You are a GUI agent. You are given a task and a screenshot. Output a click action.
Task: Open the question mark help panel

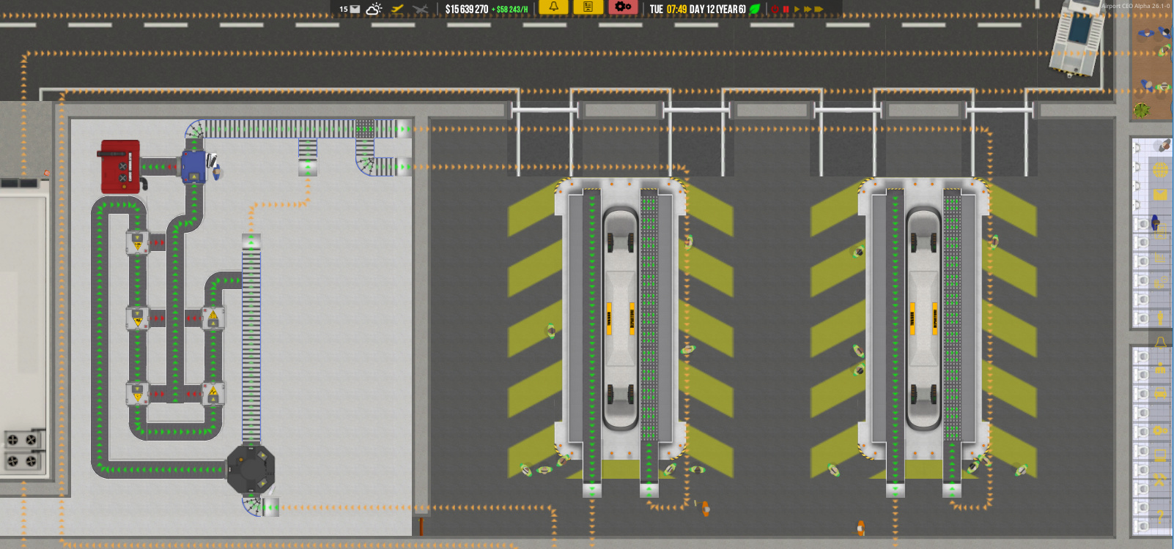tap(1160, 517)
